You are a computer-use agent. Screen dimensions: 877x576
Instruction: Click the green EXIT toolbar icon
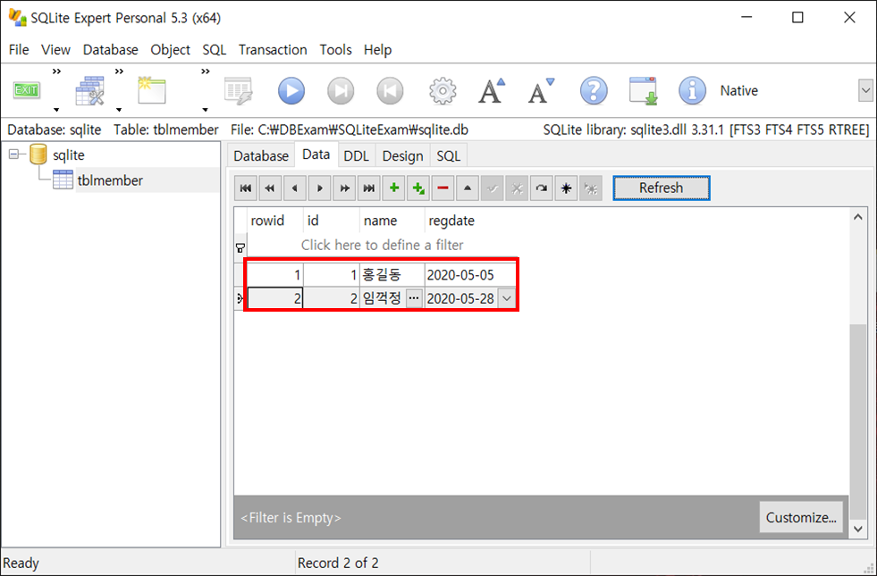[x=26, y=90]
